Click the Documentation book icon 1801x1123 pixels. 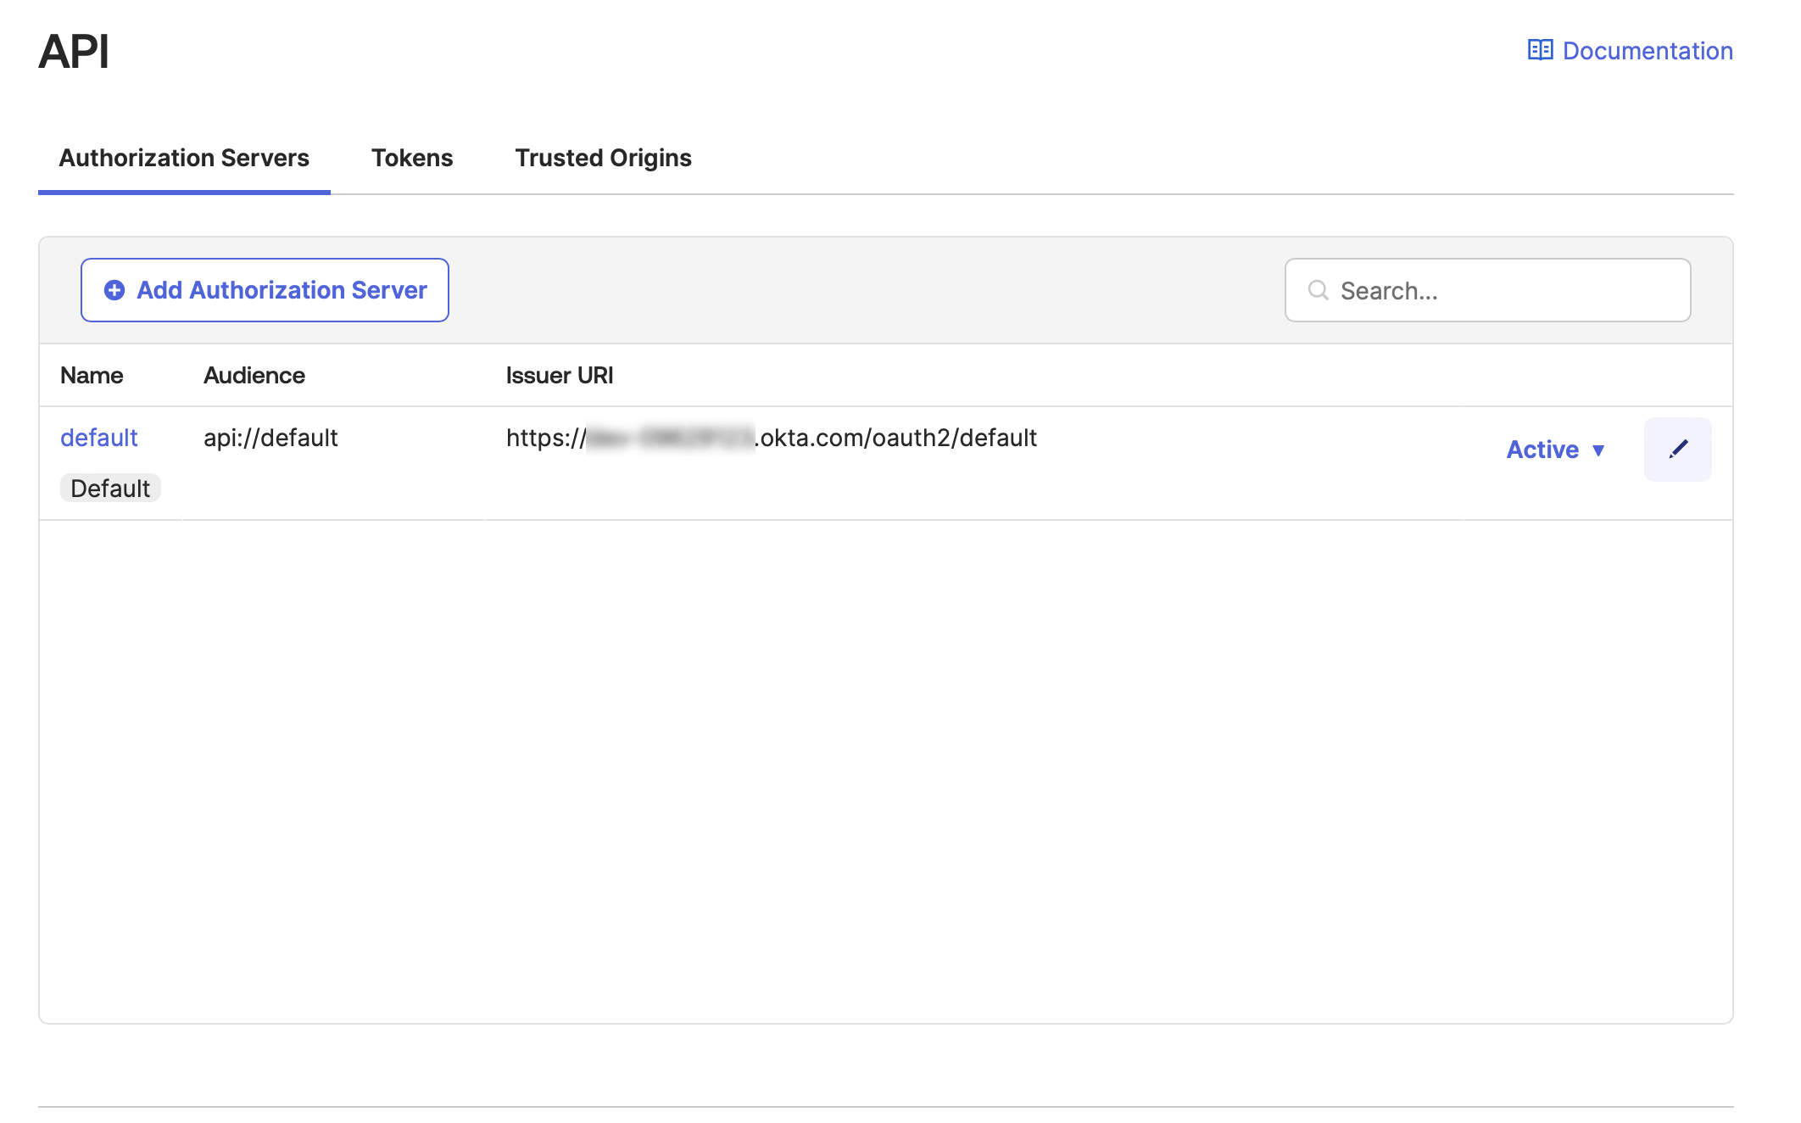coord(1540,50)
